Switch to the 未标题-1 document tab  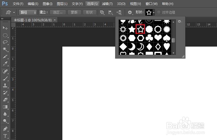pos(33,20)
